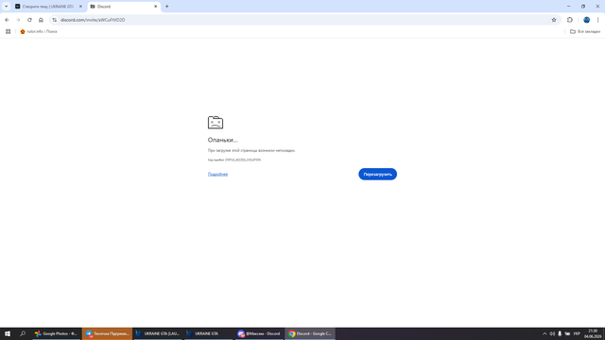Open taskbar search magnifier
The height and width of the screenshot is (340, 605).
[23, 333]
